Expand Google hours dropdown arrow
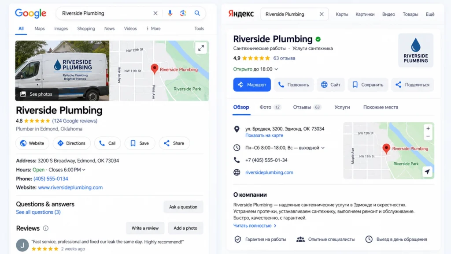451x254 pixels. pyautogui.click(x=84, y=170)
